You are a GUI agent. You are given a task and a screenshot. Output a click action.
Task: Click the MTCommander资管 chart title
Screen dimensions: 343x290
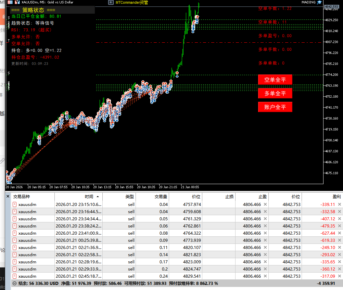click(x=132, y=2)
